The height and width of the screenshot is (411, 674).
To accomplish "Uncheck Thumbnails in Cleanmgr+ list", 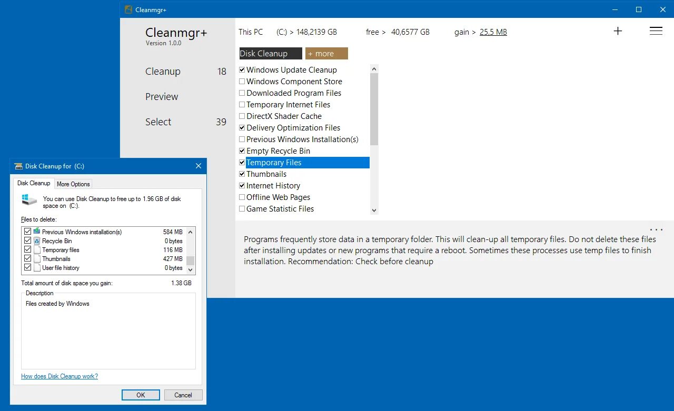I will click(242, 174).
